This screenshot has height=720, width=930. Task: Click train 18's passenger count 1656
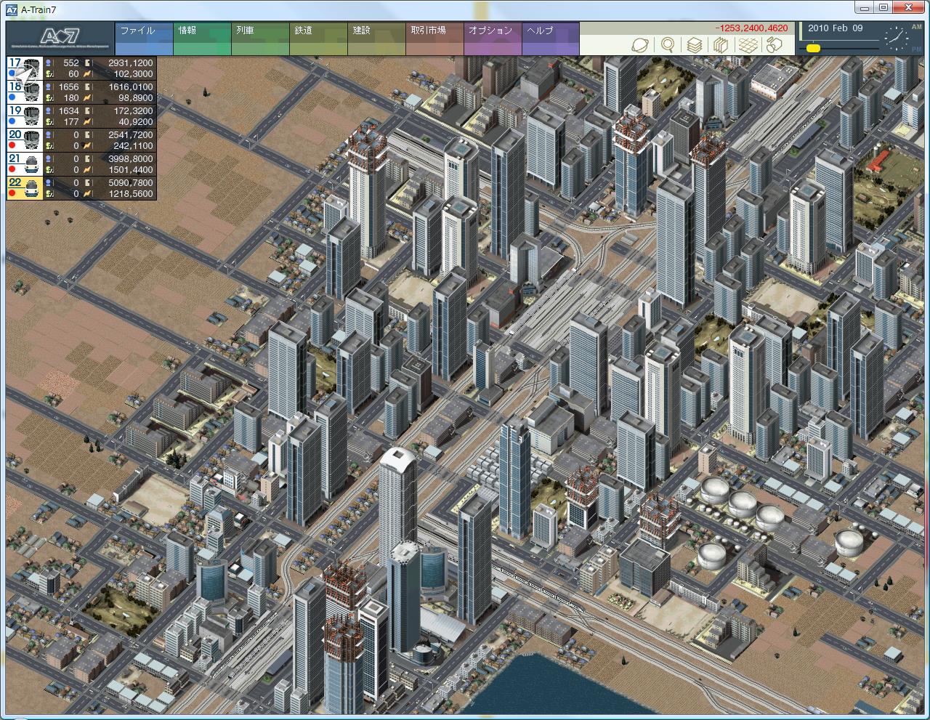click(x=68, y=87)
